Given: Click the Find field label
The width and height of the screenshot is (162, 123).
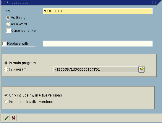Looking at the screenshot, I should (x=6, y=11).
